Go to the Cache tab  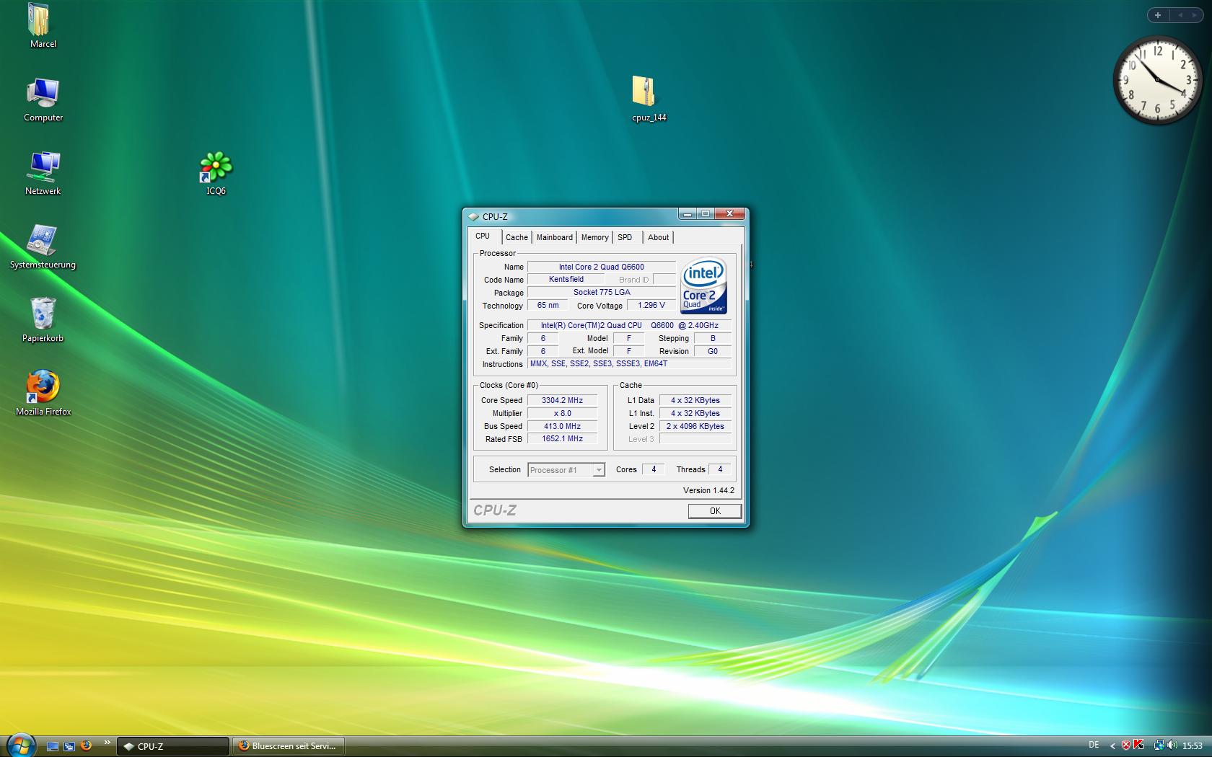tap(517, 237)
